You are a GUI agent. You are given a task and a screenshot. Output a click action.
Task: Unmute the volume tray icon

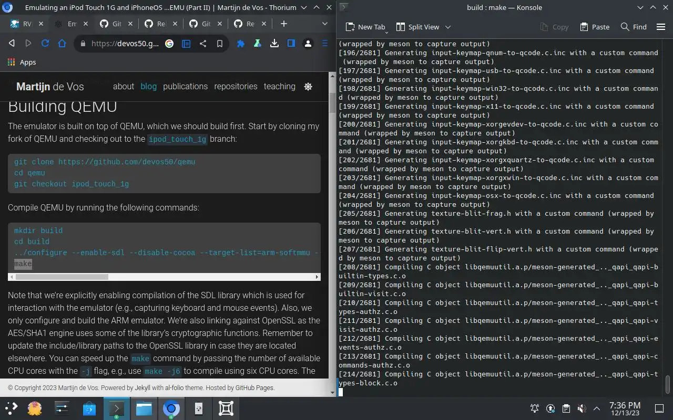tap(582, 408)
